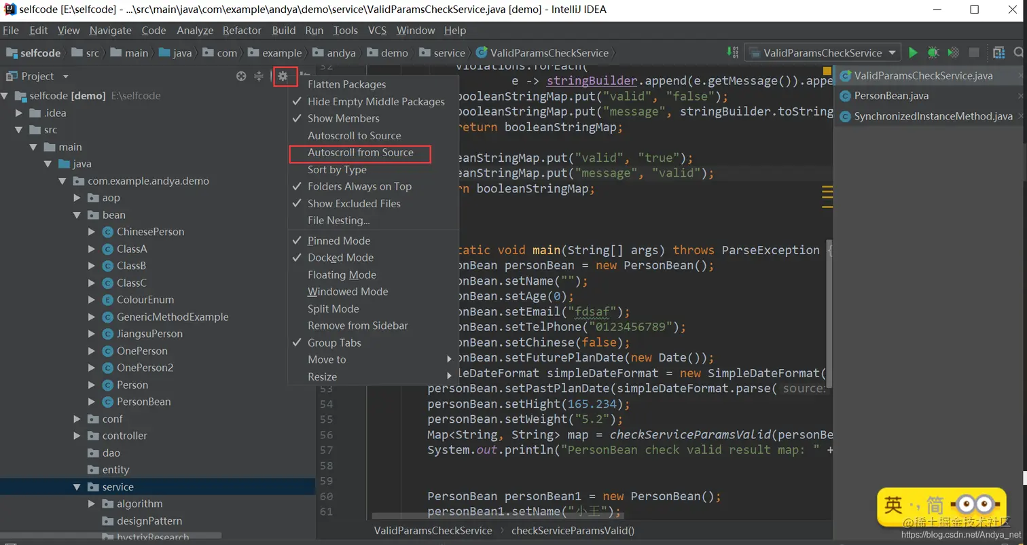
Task: Open the Navigate menu
Action: (110, 30)
